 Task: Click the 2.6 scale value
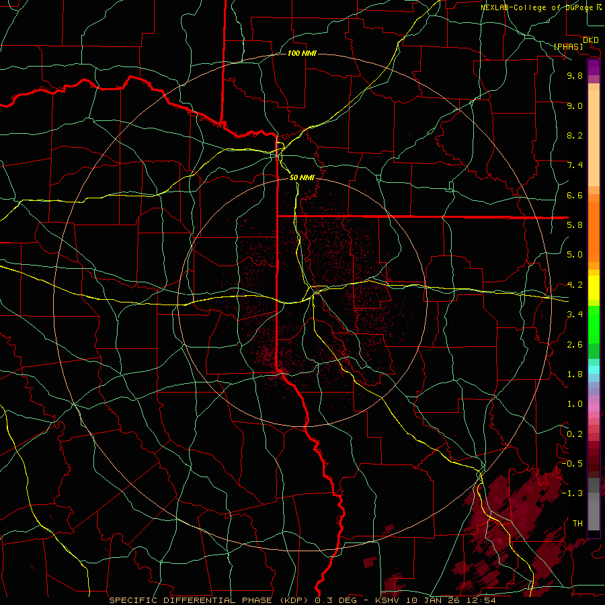pos(575,344)
